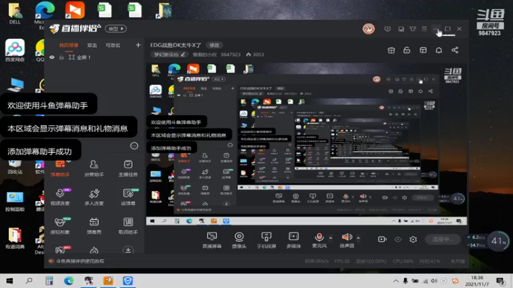Open the 歌词助手 tool
The image size is (513, 288).
click(128, 226)
